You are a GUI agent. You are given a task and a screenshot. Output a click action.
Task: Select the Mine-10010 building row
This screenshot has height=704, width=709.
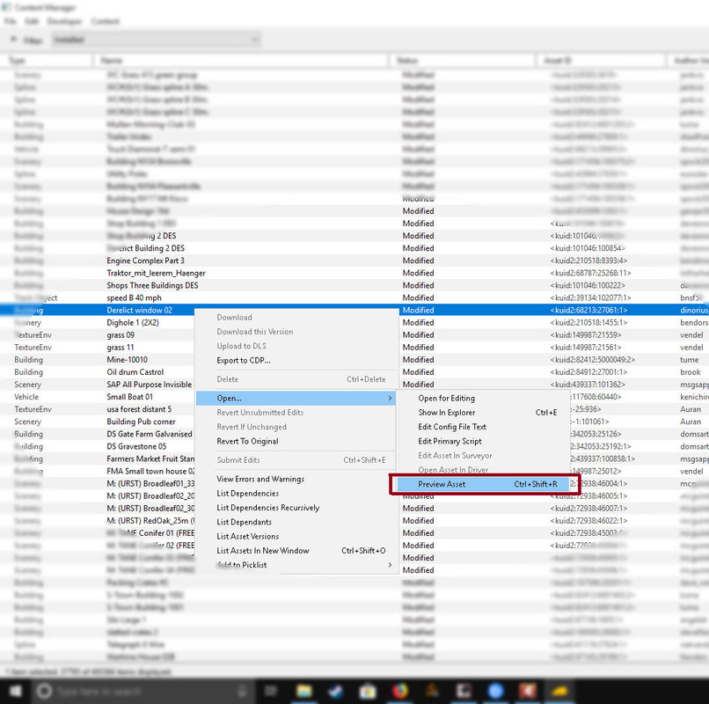[354, 360]
